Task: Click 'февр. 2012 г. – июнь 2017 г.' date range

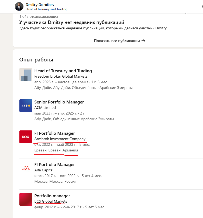Action: (x=58, y=207)
